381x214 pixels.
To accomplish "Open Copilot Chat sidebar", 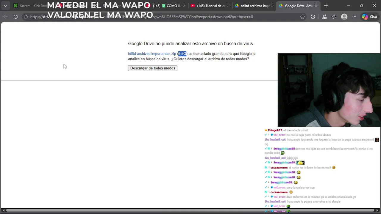I will coord(370,17).
